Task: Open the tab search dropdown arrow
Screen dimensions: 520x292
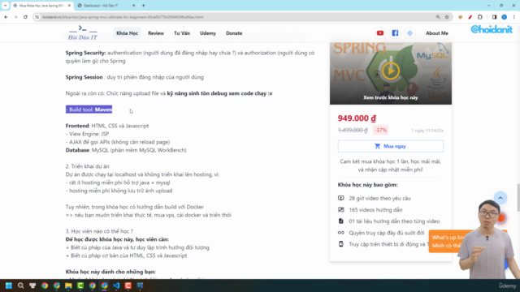Action: tap(6, 6)
